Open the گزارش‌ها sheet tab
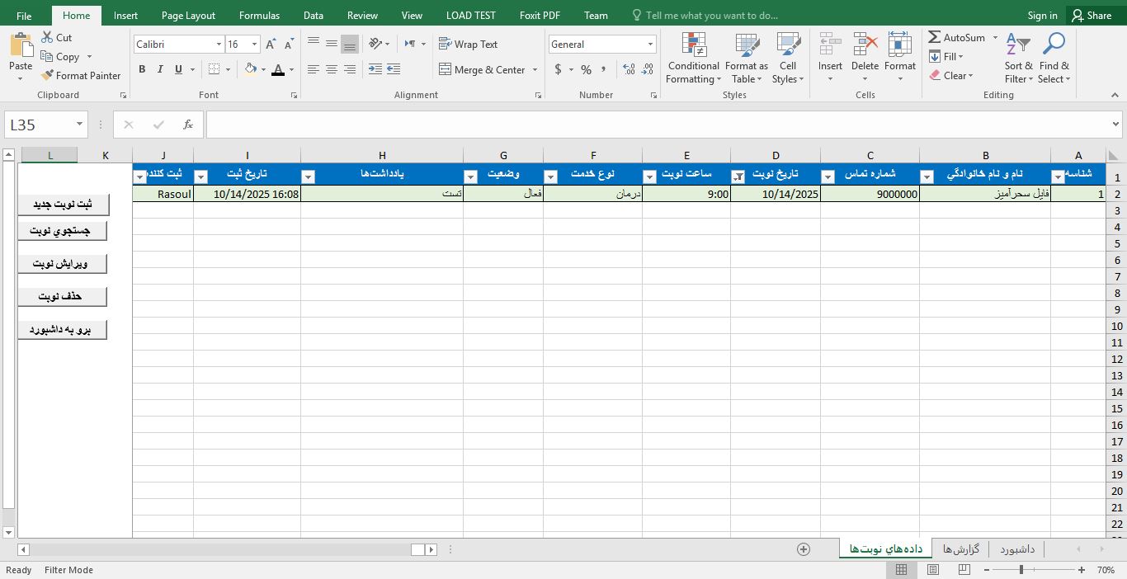Image resolution: width=1127 pixels, height=579 pixels. 960,549
